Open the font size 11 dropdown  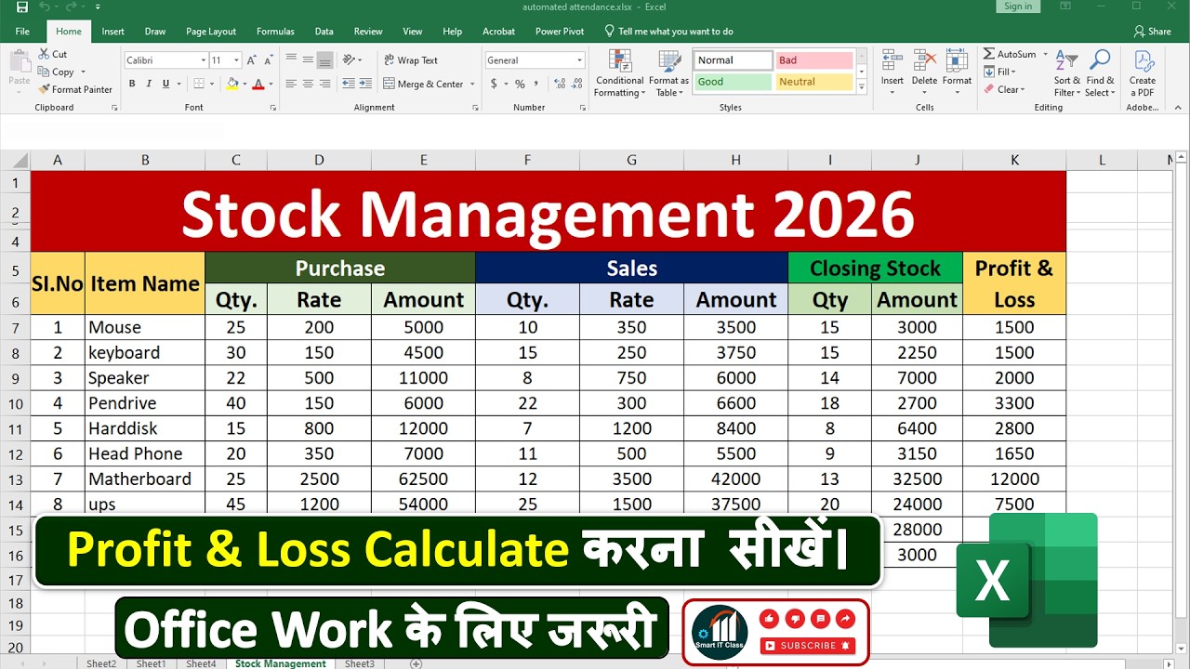[x=236, y=60]
